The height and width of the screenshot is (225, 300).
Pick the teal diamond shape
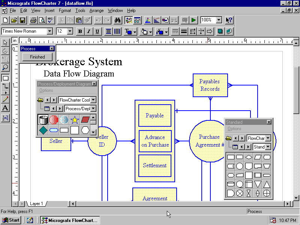(x=43, y=130)
